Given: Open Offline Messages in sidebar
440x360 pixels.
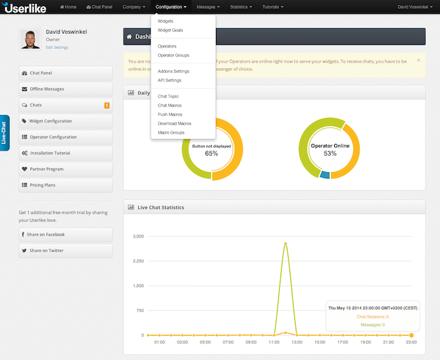Looking at the screenshot, I should (x=65, y=89).
